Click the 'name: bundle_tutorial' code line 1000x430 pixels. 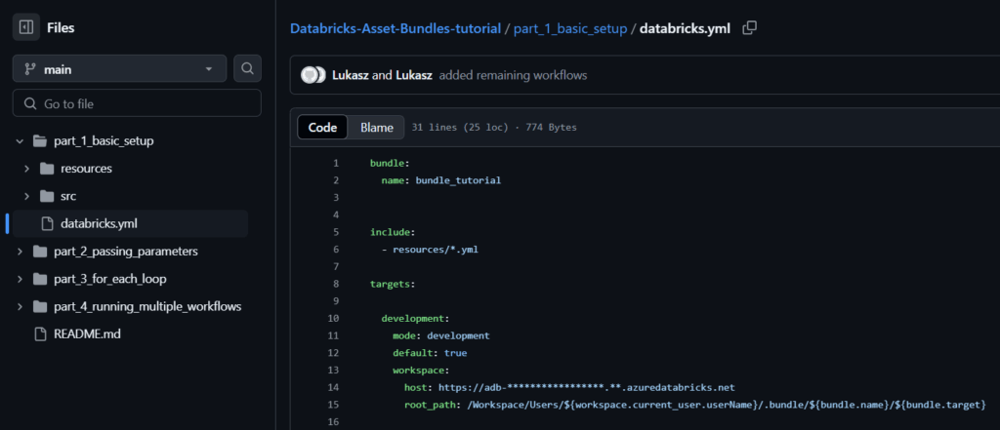tap(440, 180)
